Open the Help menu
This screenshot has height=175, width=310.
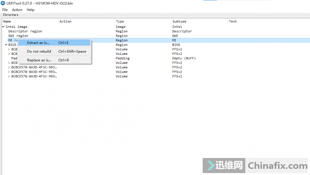[31, 10]
